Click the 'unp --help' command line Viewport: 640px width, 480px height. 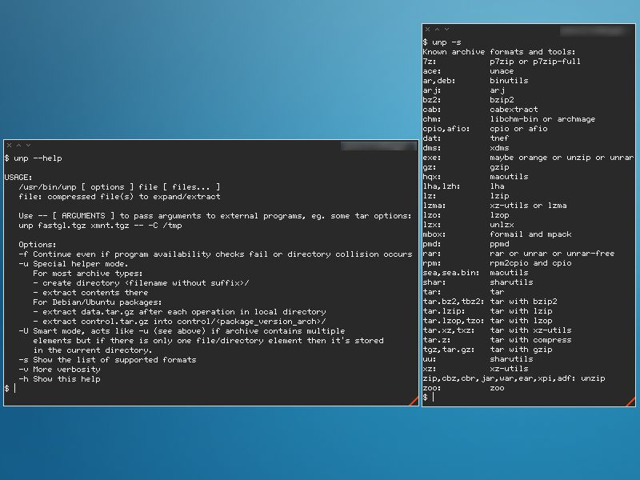click(33, 158)
